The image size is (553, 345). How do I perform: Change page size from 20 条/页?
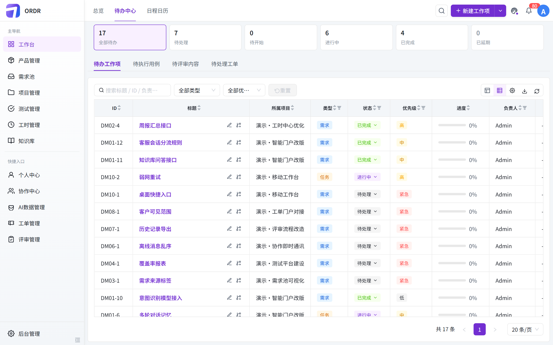click(525, 330)
